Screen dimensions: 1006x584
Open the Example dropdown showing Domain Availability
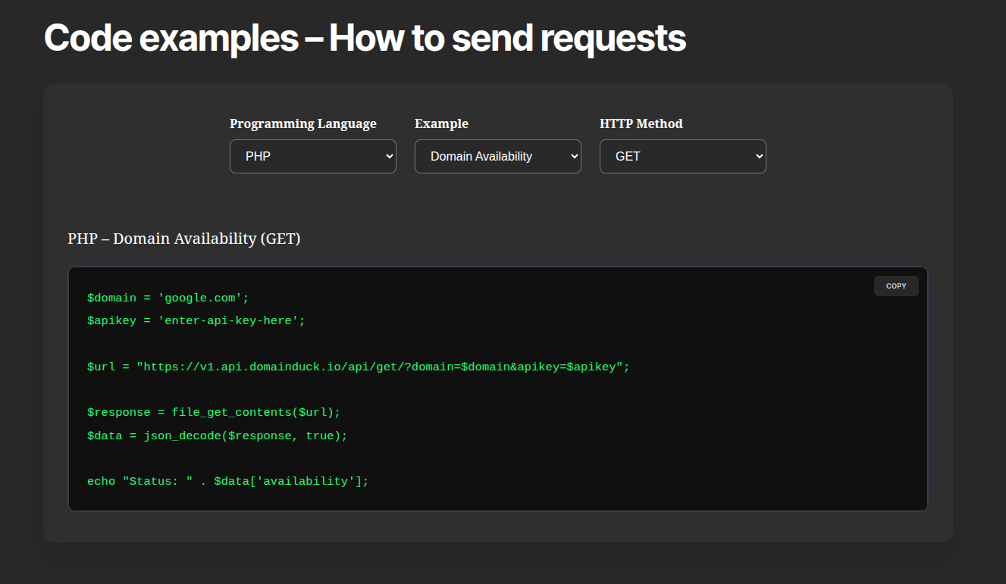pyautogui.click(x=497, y=156)
